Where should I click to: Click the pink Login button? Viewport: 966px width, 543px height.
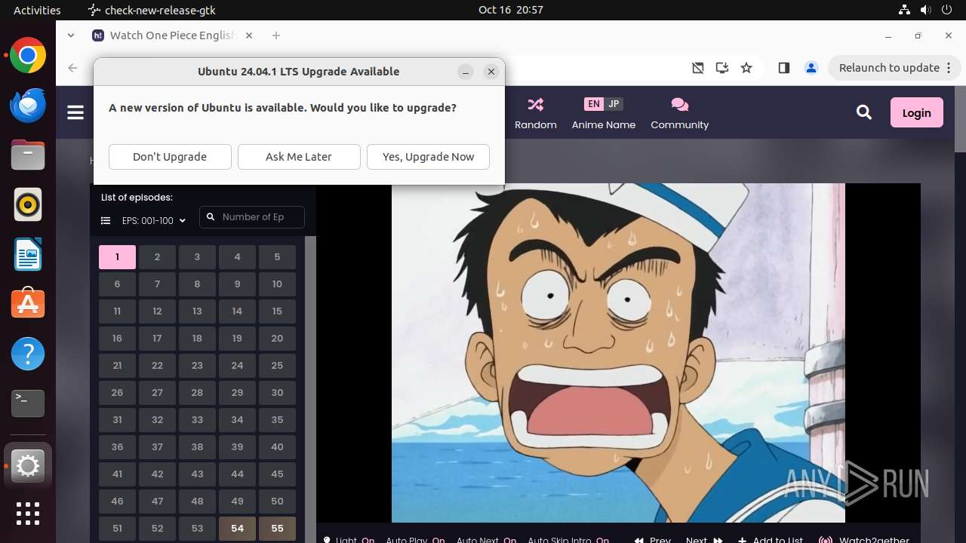[x=916, y=112]
